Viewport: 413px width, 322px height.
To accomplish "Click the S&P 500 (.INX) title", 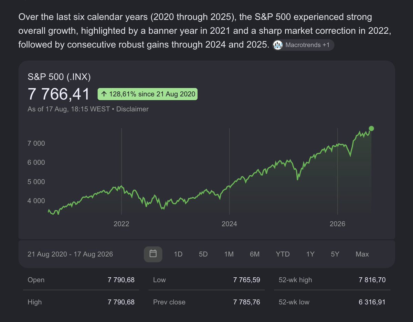I will coord(59,77).
